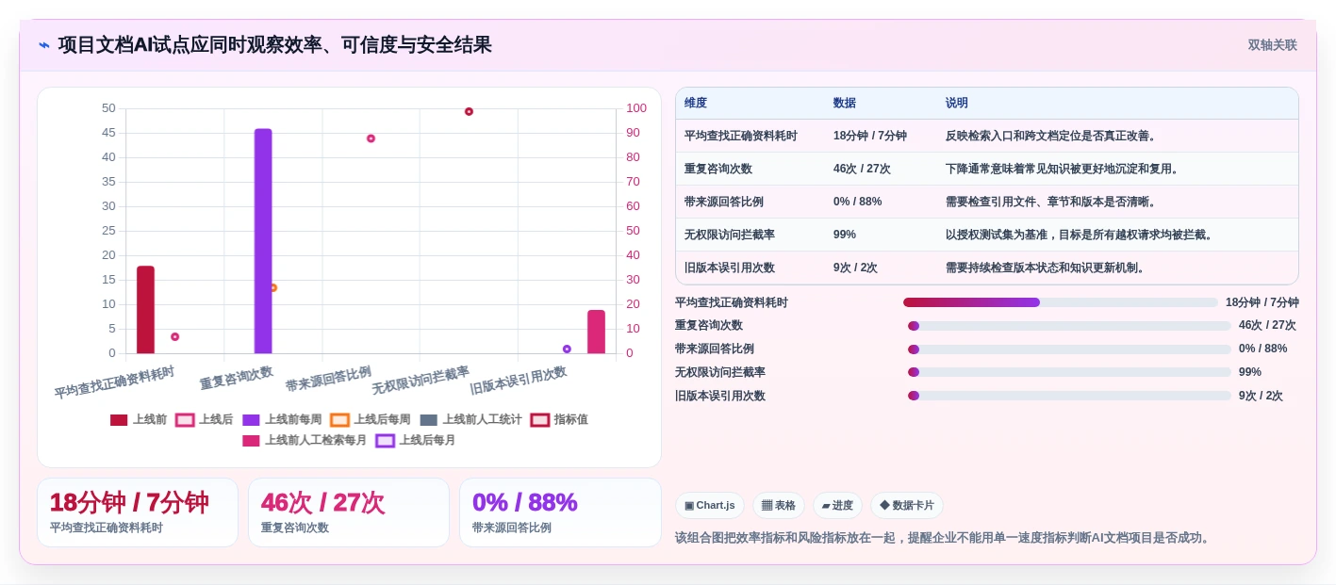Click the chart x-axis label 无权限访问拦截率
Image resolution: width=1336 pixels, height=585 pixels.
coord(421,381)
